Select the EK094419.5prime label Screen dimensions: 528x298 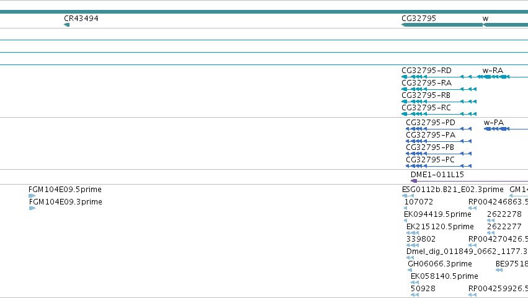coord(437,214)
